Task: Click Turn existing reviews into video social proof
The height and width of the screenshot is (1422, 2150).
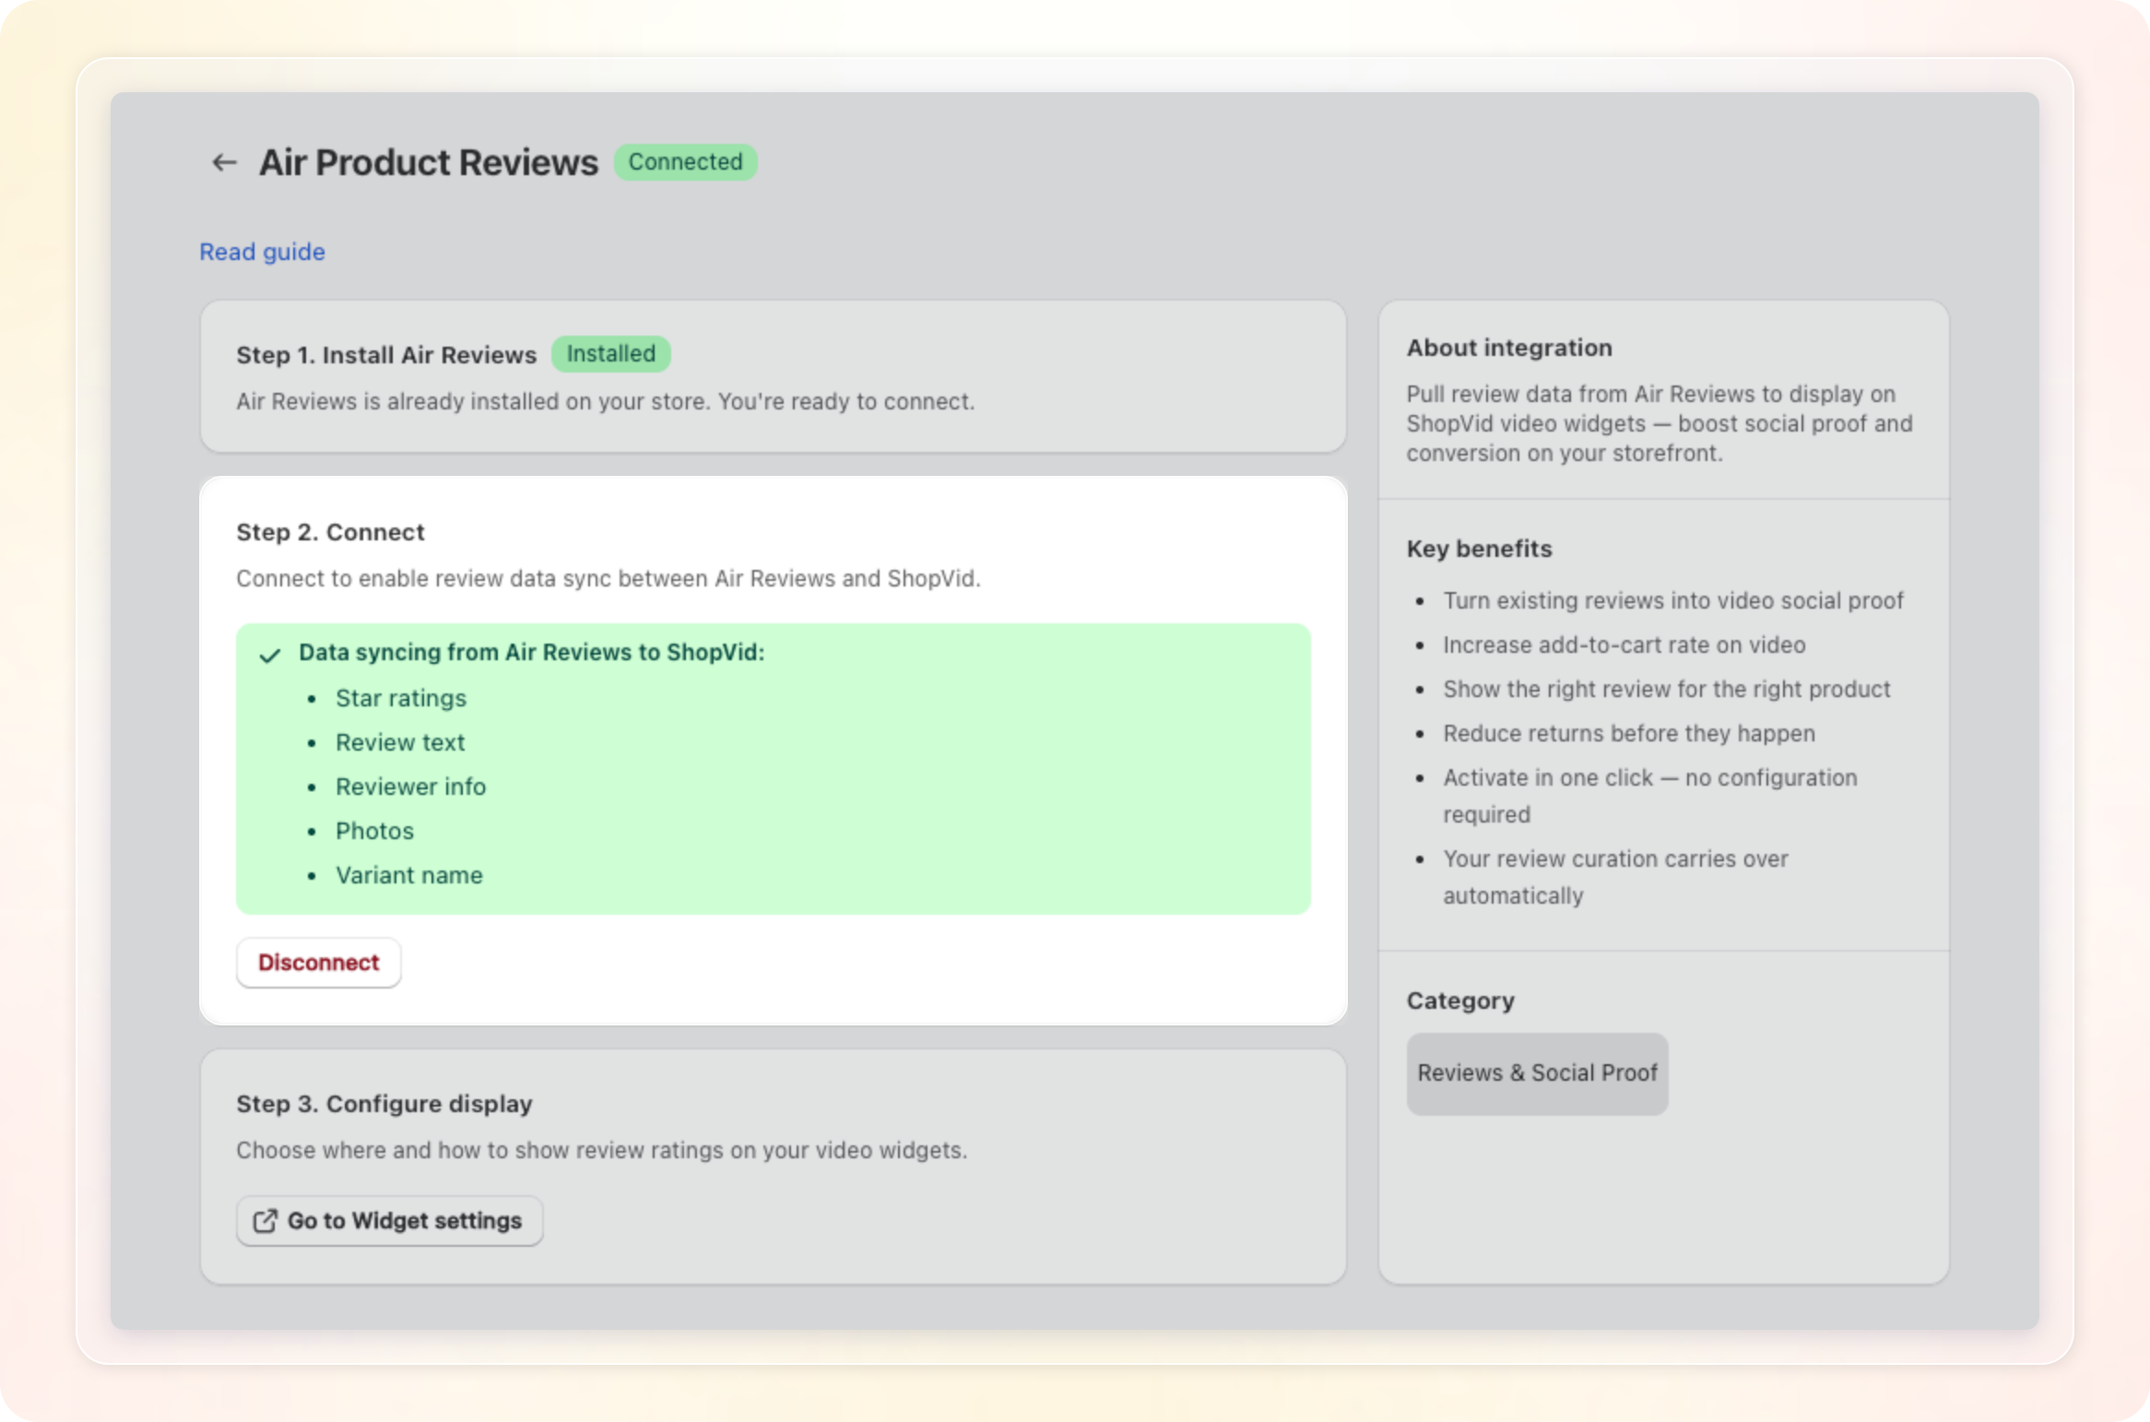Action: pos(1672,600)
